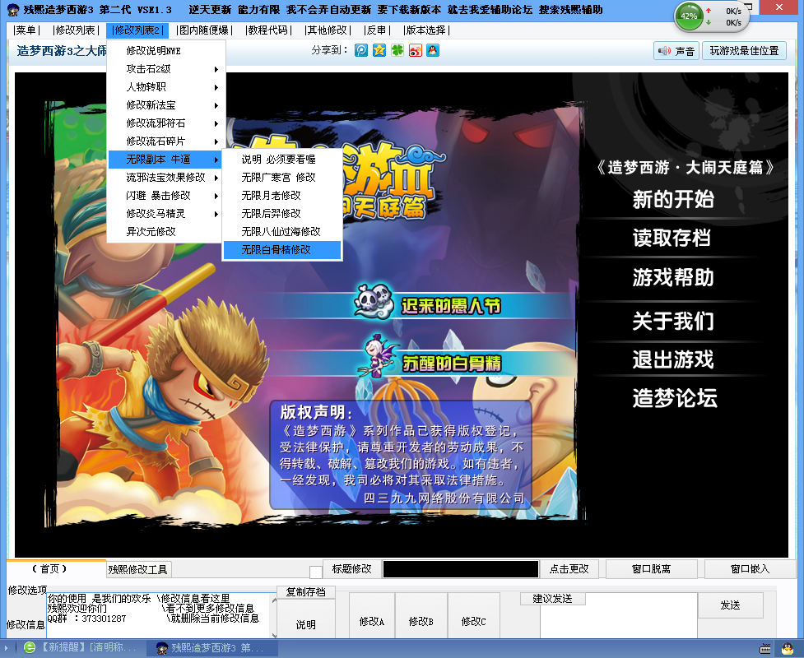Viewport: 804px width, 658px height.
Task: Expand 修改炎马精灵 submenu
Action: [167, 213]
